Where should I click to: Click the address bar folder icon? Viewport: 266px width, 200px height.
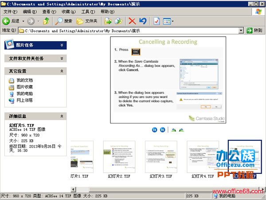(x=21, y=31)
